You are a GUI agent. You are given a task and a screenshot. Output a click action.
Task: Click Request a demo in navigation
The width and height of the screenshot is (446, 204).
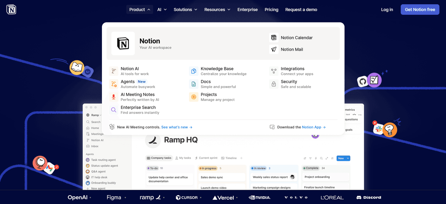pos(301,10)
